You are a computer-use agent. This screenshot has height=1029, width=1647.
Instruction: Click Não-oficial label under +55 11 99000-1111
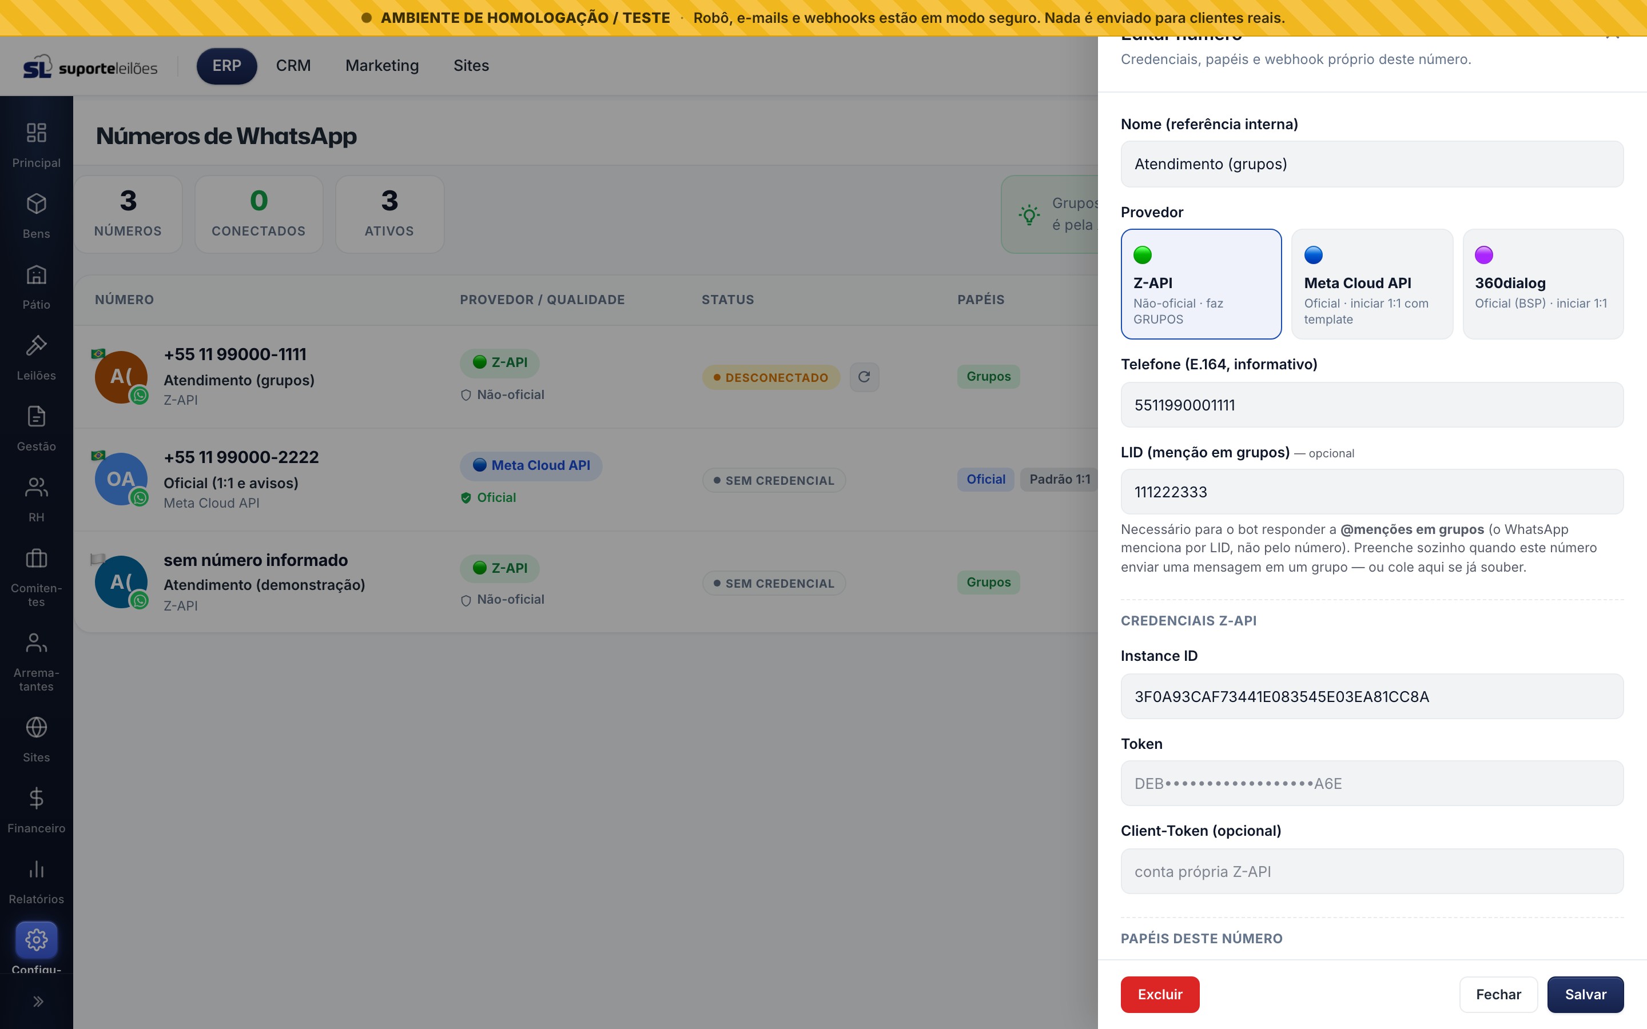coord(503,394)
